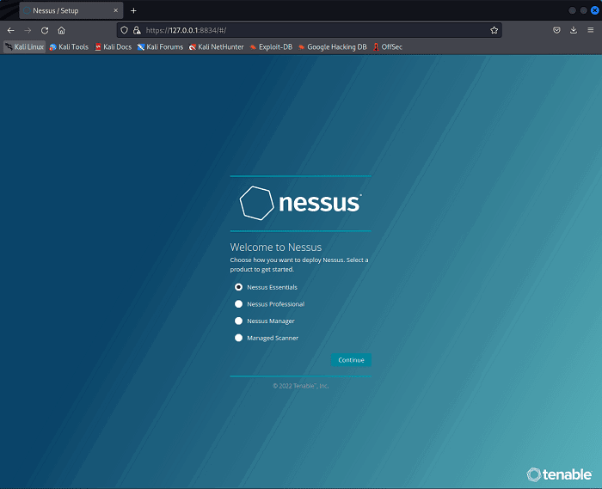Select the Nessus / Setup tab

(71, 10)
